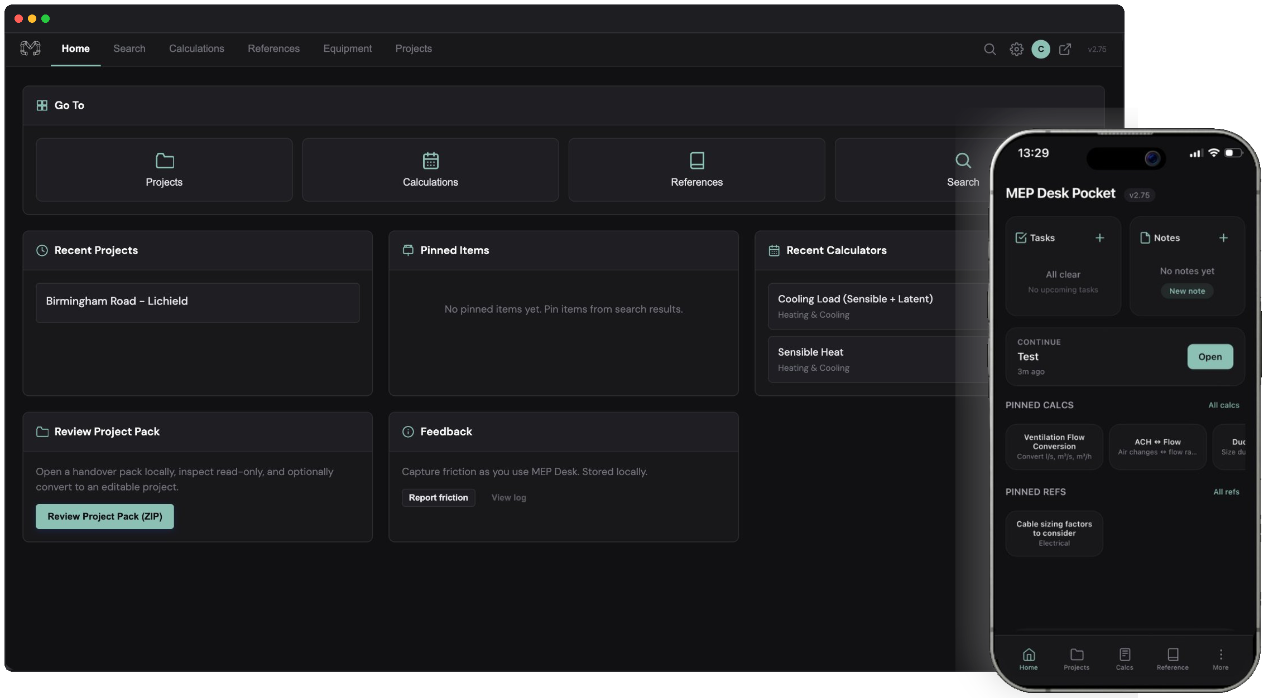
Task: Click Review Project Pack (ZIP) button
Action: (105, 516)
